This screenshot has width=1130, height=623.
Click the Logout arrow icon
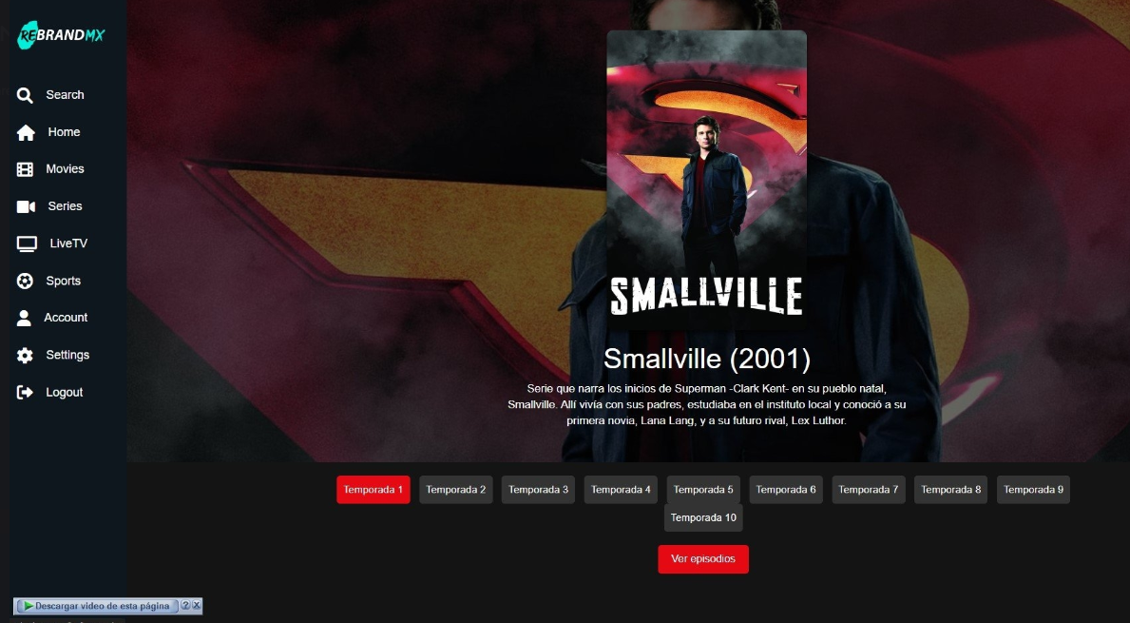[x=26, y=392]
